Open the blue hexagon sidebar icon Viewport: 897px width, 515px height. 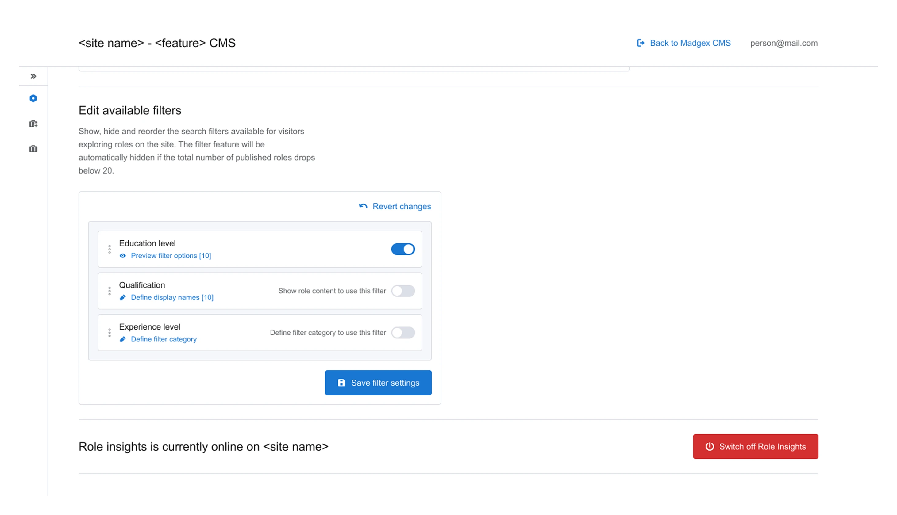(33, 98)
